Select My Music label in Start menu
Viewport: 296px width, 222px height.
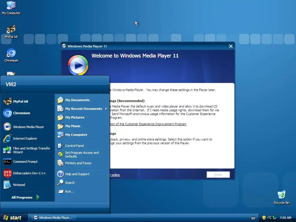[x=73, y=126]
